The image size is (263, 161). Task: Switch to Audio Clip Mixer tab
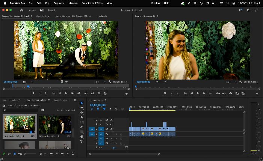tap(74, 16)
